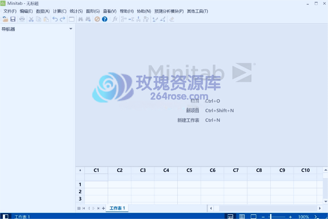Switch to output-only view icon
The image size is (328, 219).
point(253,216)
